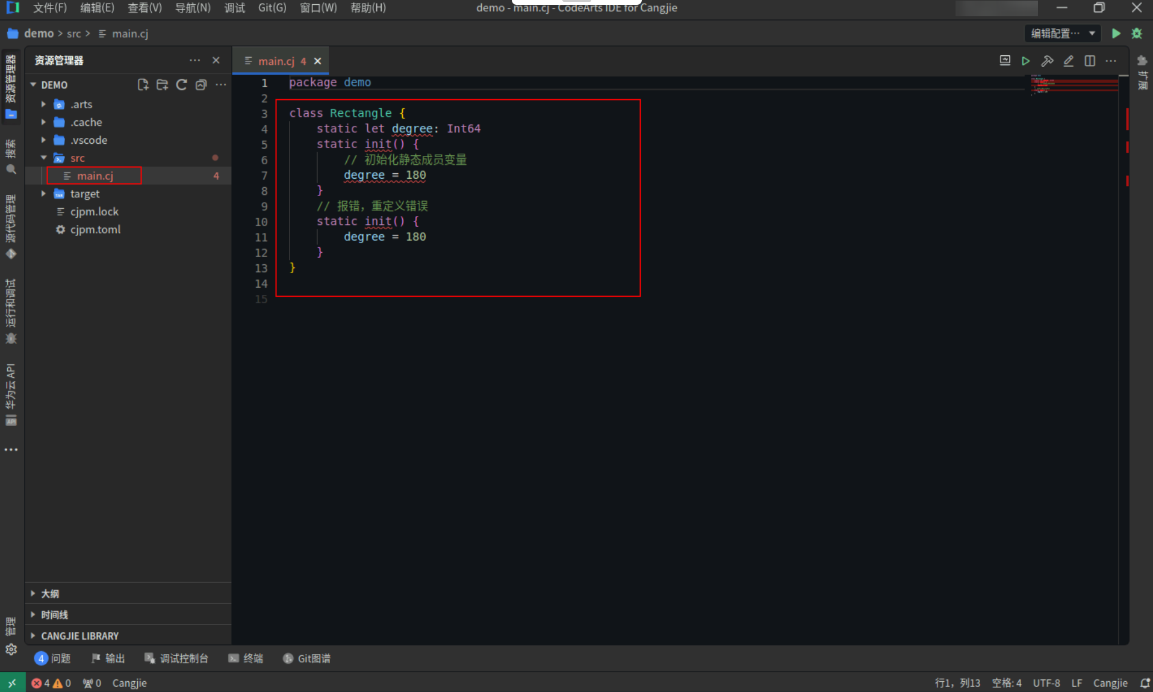This screenshot has width=1153, height=692.
Task: Open more actions for the DEMO section
Action: [x=221, y=85]
